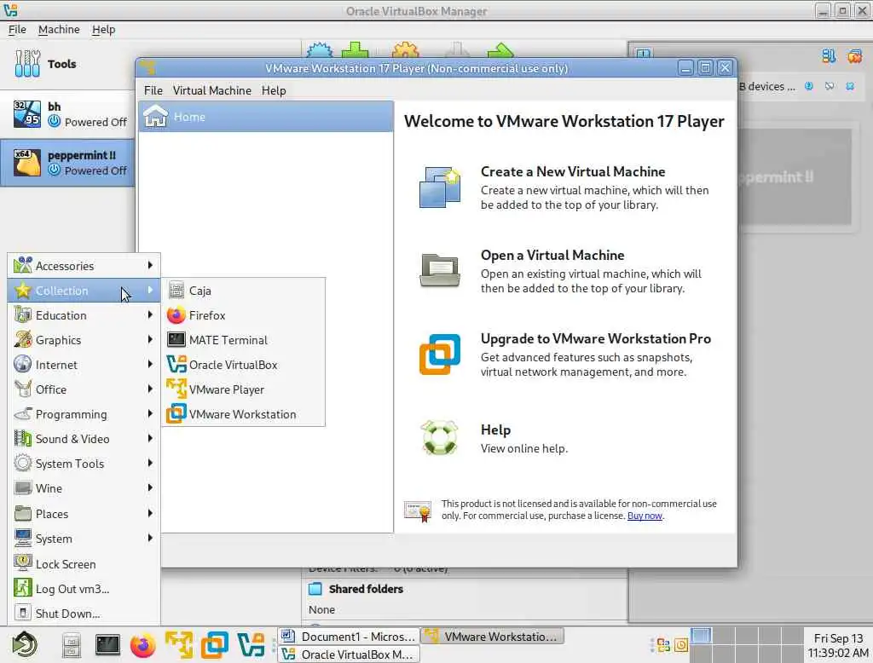Click the Open a Virtual Machine folder icon

(x=440, y=270)
